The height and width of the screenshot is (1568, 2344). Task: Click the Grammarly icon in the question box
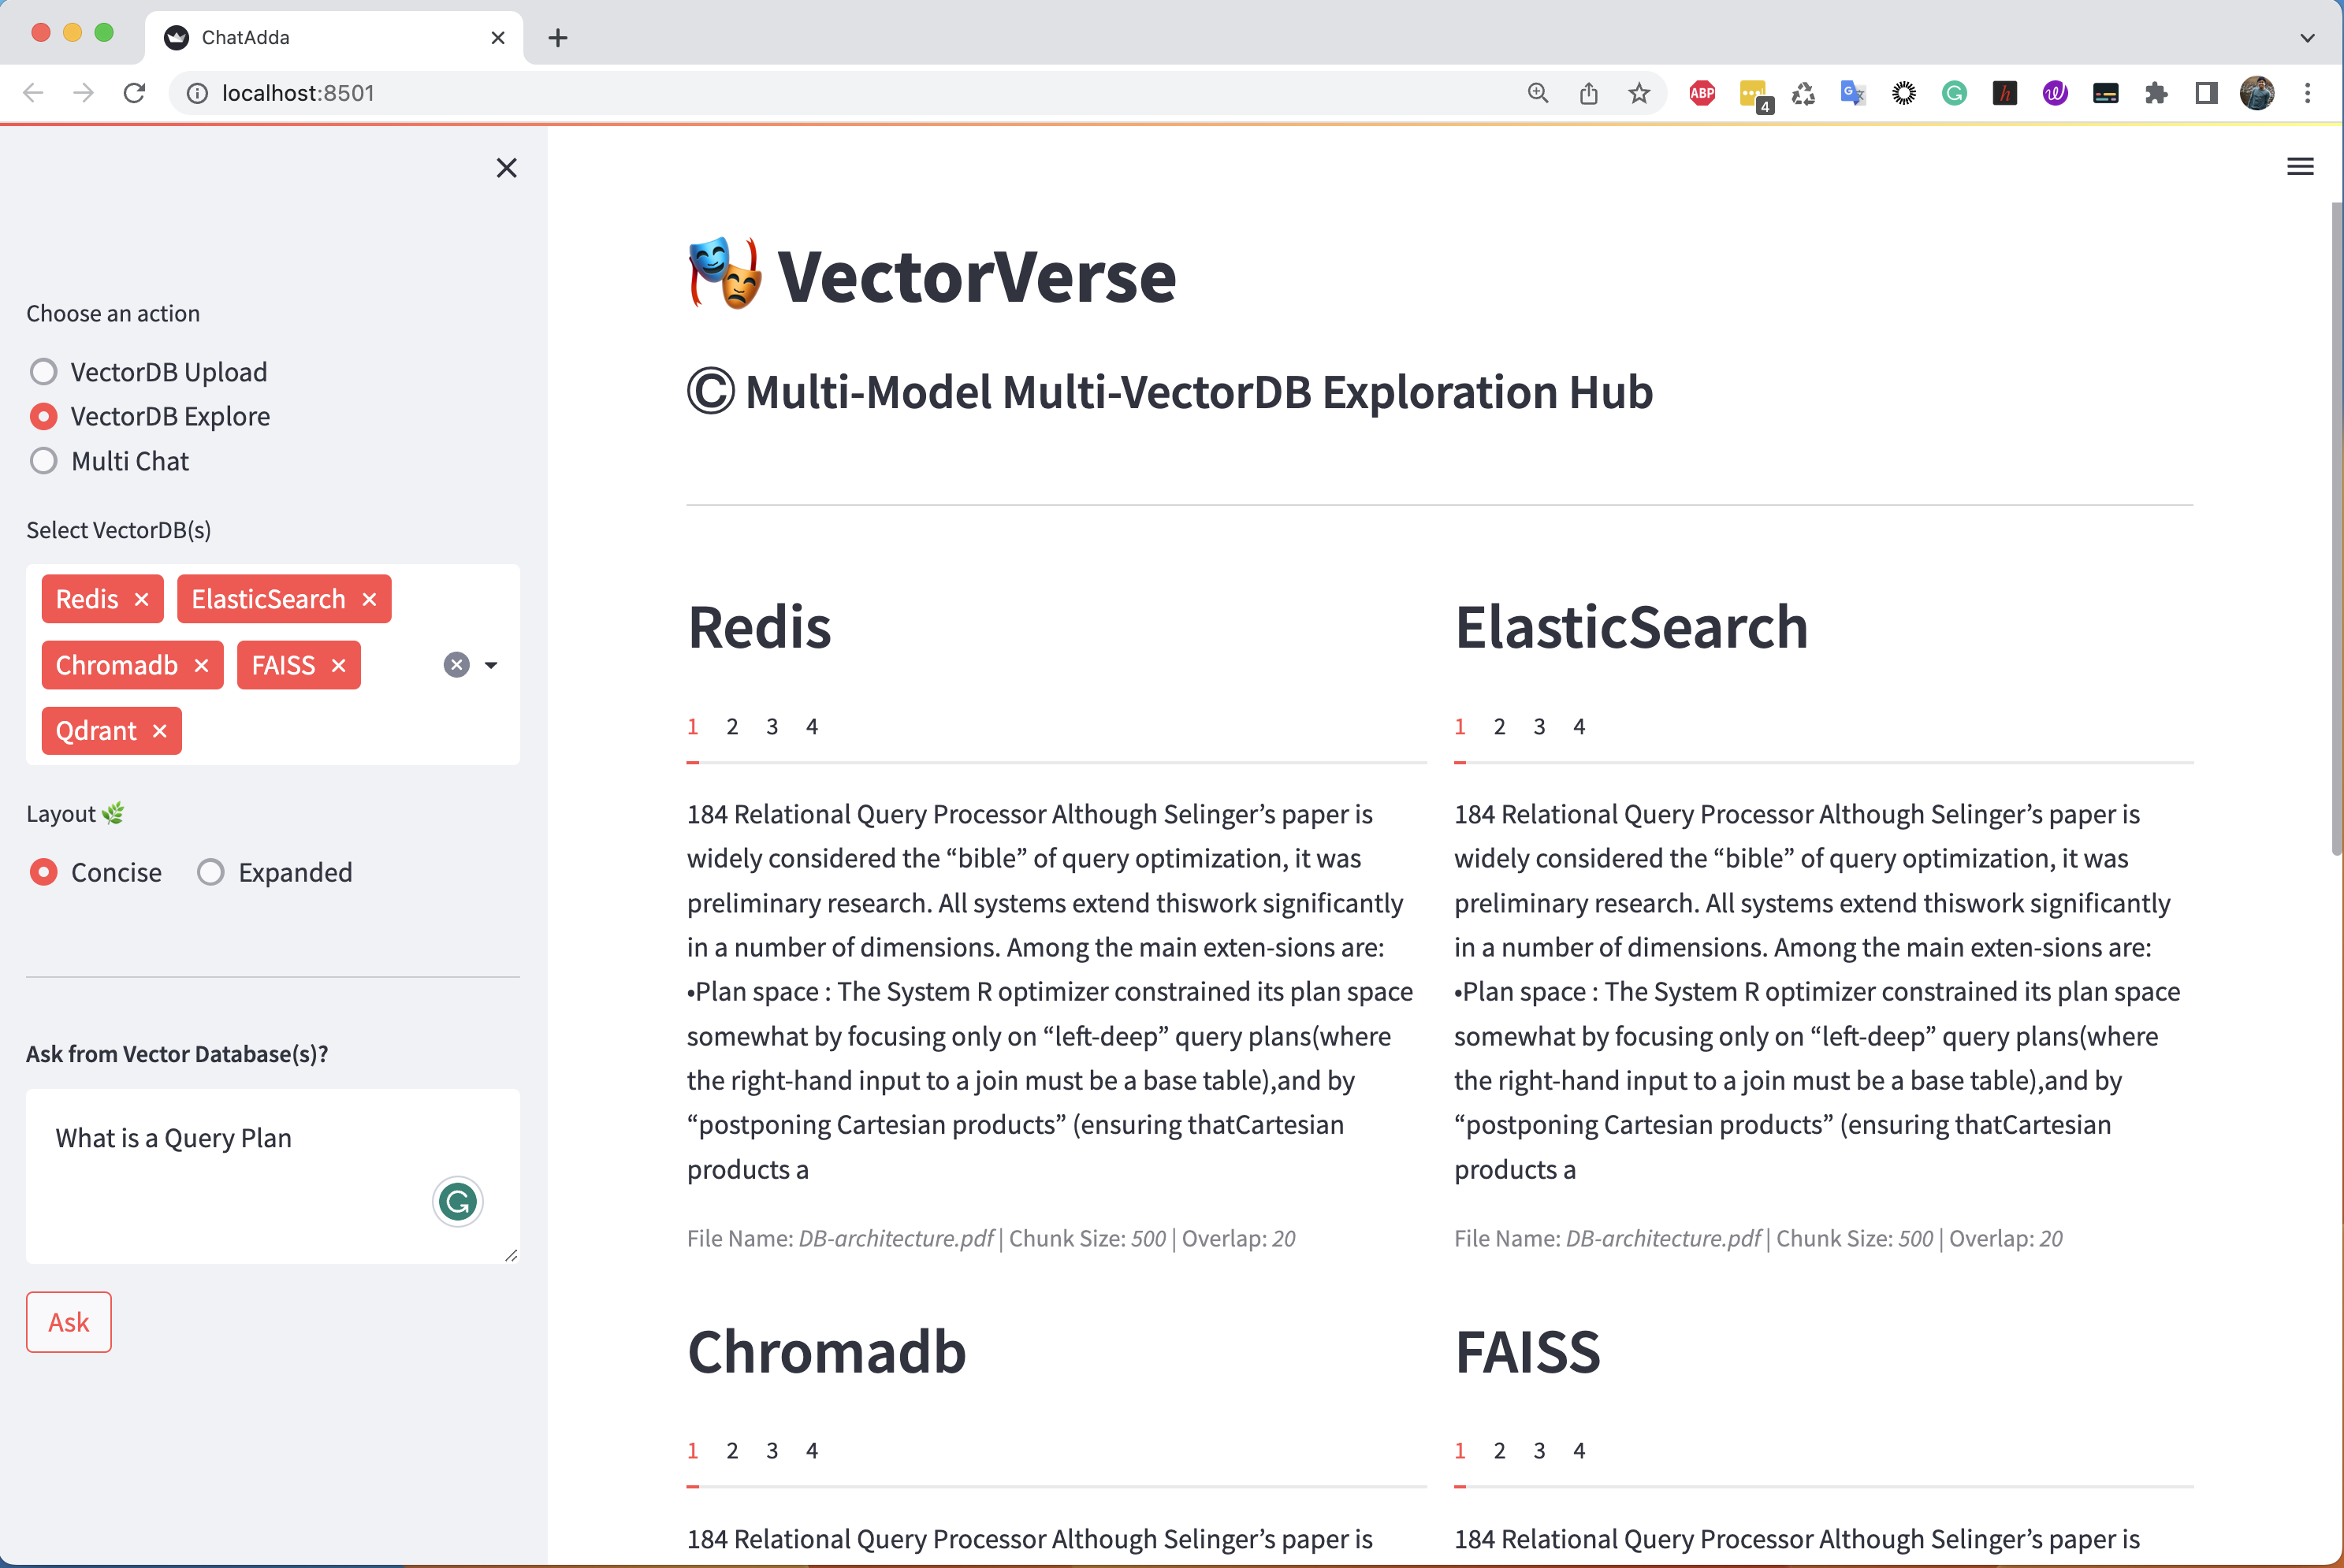coord(458,1201)
